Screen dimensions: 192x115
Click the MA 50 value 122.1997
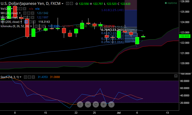pyautogui.click(x=42, y=18)
